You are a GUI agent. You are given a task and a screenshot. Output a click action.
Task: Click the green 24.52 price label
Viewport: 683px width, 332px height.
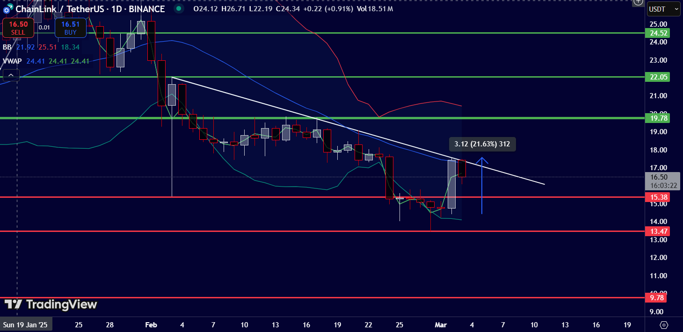pos(657,33)
